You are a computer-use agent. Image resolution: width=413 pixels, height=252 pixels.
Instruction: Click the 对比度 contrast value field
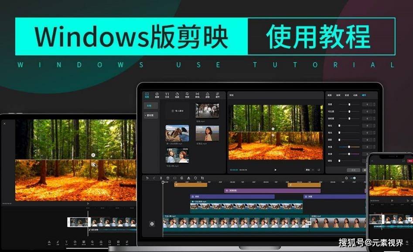click(367, 111)
